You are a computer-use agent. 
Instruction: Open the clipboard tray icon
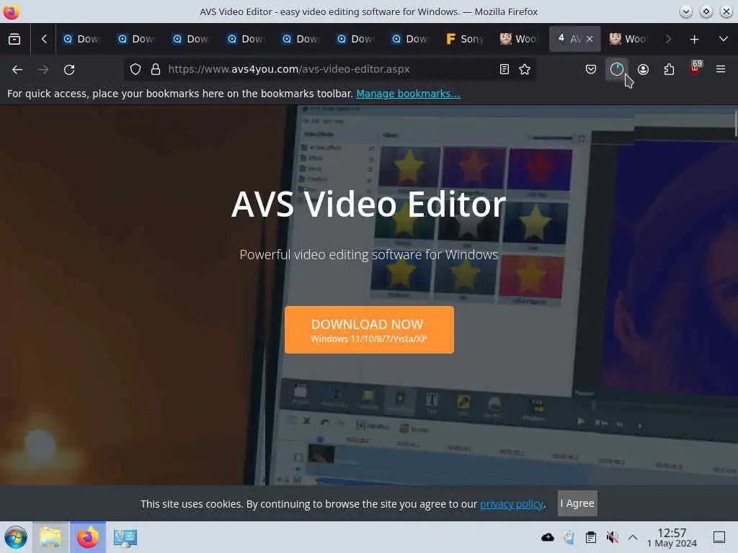coord(591,537)
